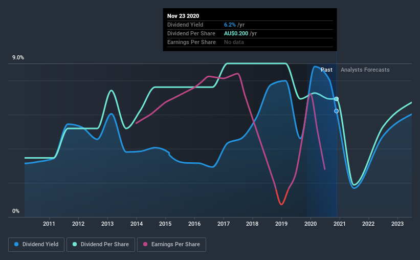
Task: Click the pink Earnings Per Share legend dot
Action: pyautogui.click(x=145, y=244)
